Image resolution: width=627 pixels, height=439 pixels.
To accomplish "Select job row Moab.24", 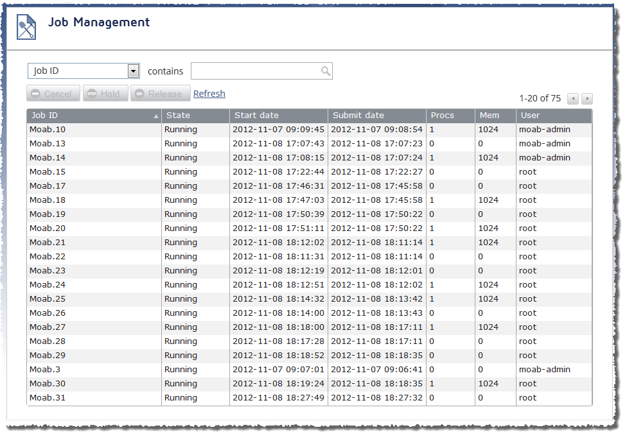I will (x=310, y=285).
